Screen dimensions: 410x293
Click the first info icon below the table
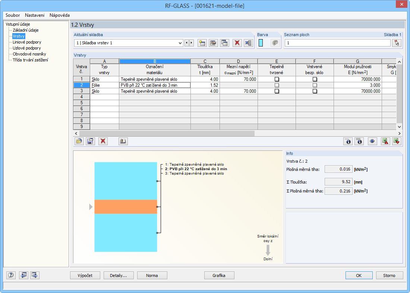click(x=348, y=141)
